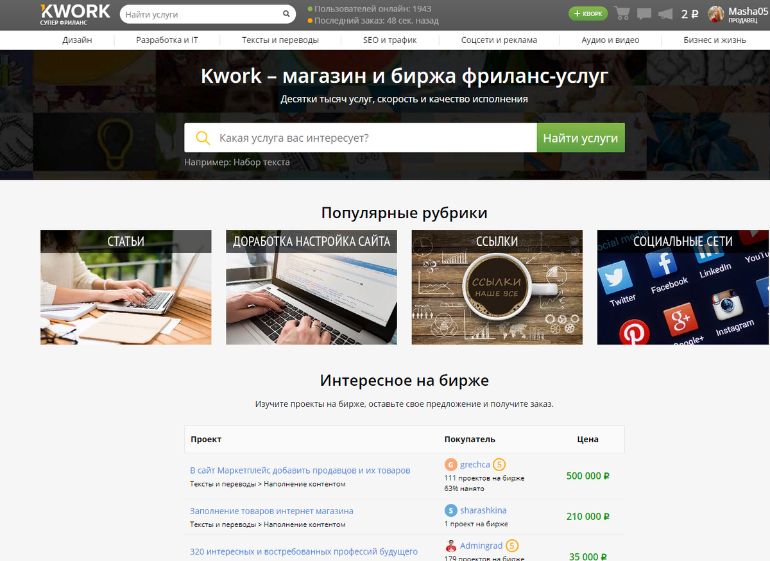Open project Заполнение товаров интернет магазина
The width and height of the screenshot is (770, 561).
[x=271, y=511]
